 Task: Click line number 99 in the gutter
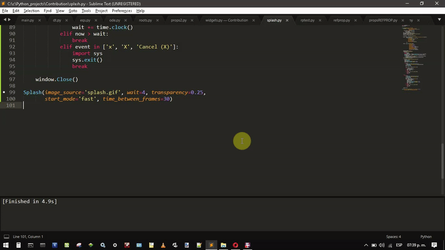pos(12,92)
